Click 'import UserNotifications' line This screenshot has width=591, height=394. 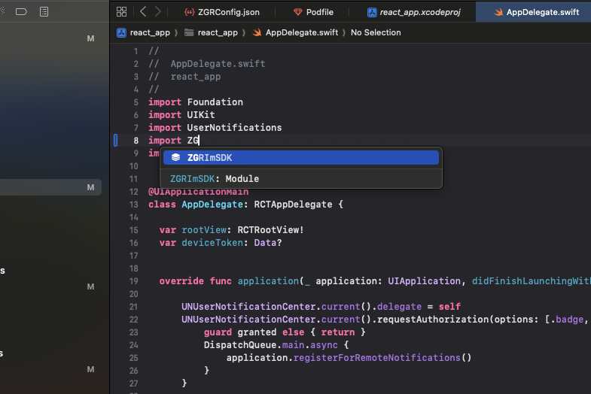215,128
